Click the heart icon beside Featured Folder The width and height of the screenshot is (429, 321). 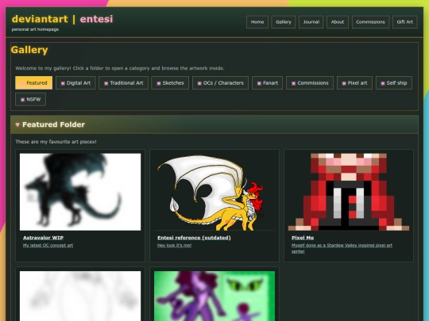click(x=17, y=124)
